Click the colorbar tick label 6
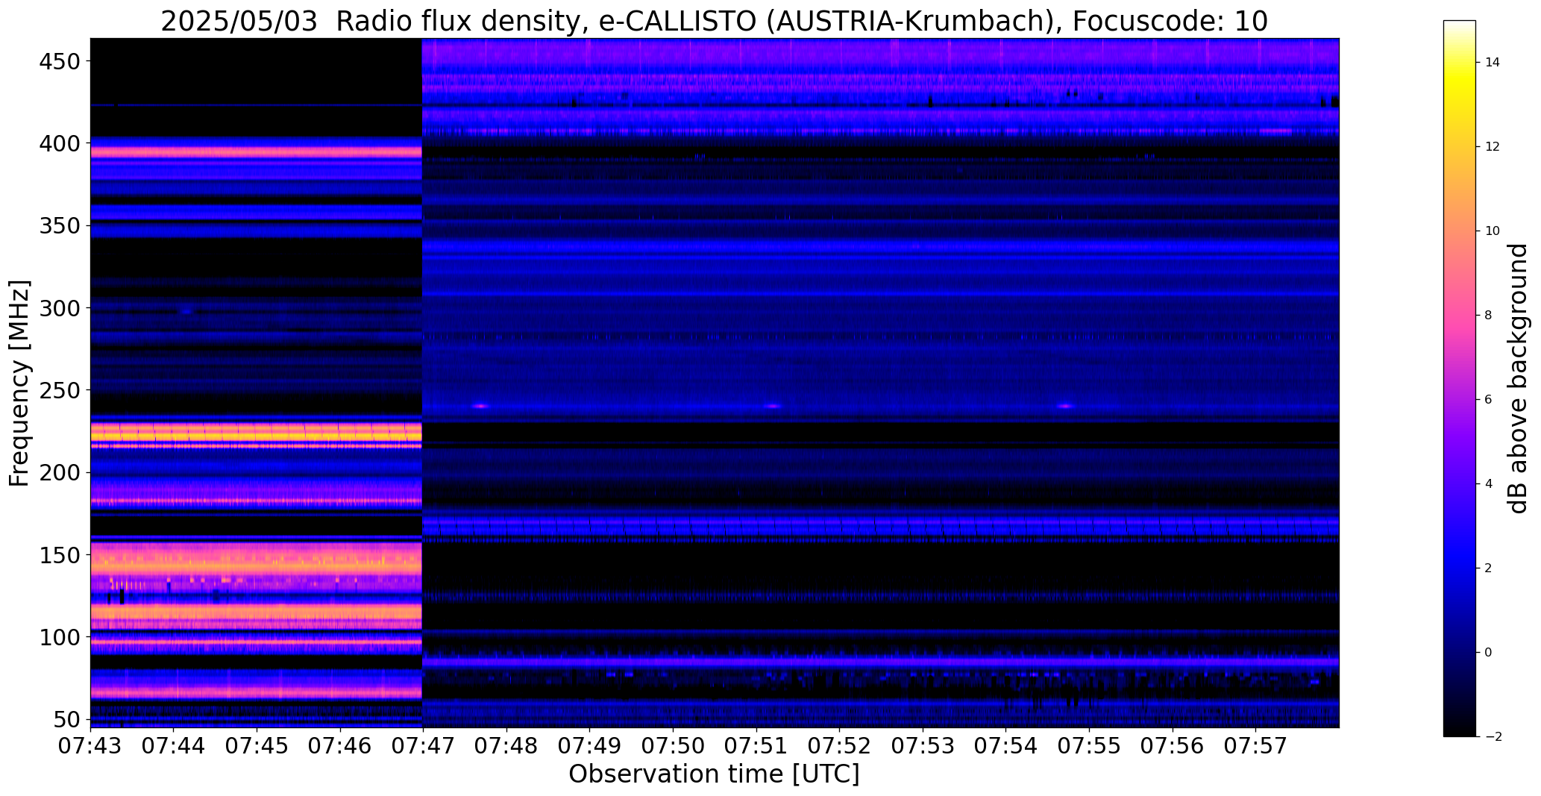Screen dimensions: 1541x796 1488,400
